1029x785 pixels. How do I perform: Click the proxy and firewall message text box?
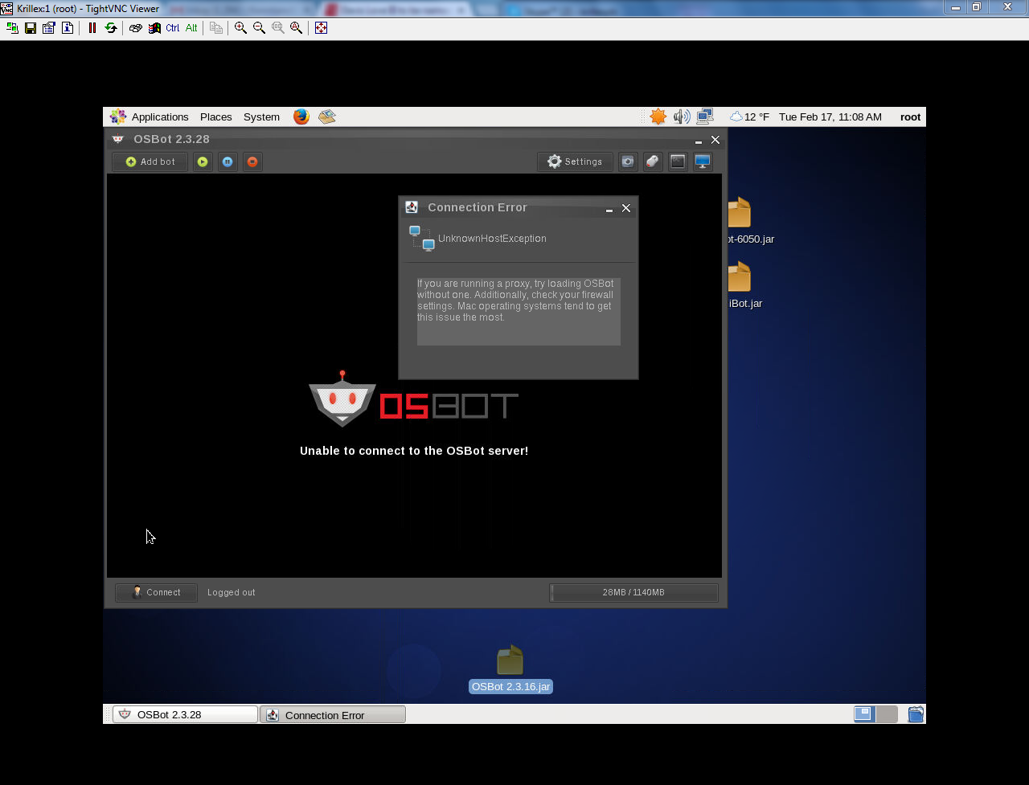coord(519,312)
